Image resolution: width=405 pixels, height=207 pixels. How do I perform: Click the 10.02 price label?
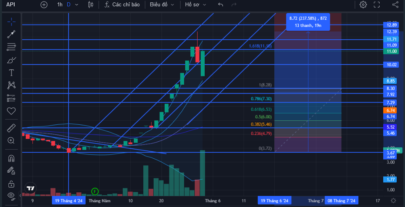click(392, 65)
